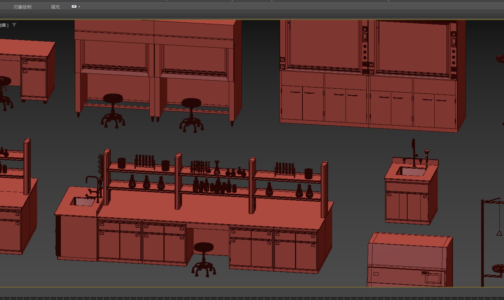
Task: Toggle the ribbon minimize button
Action: click(x=74, y=6)
